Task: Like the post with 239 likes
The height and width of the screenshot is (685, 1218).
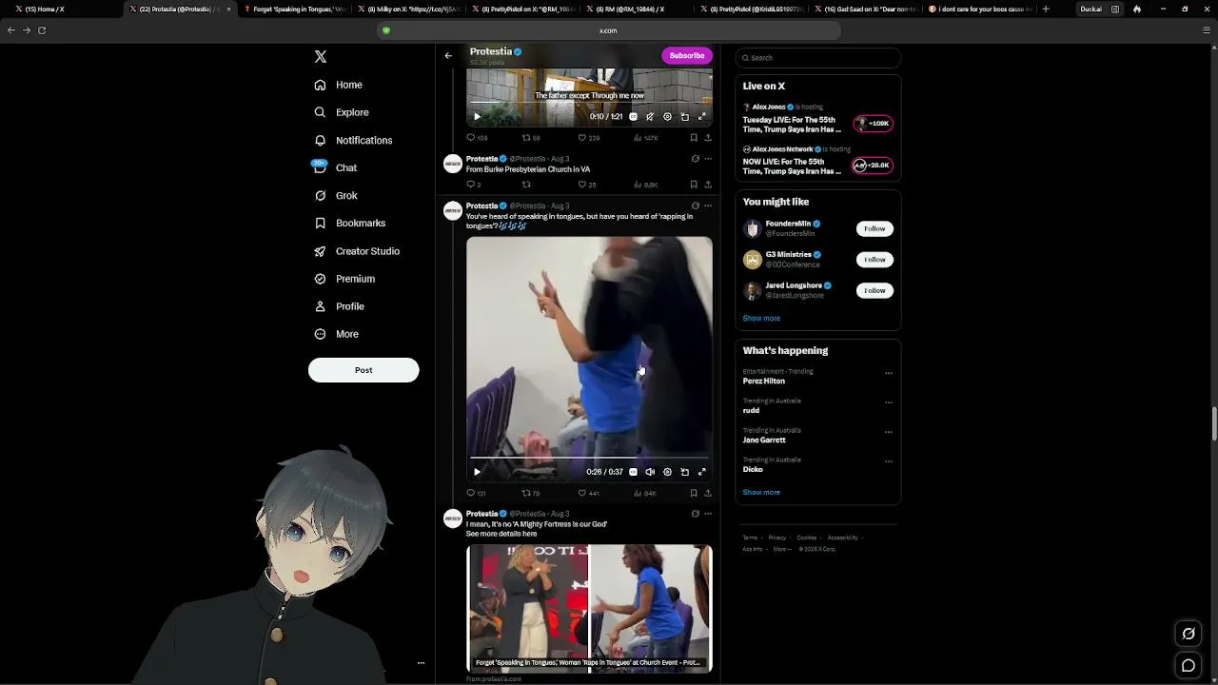Action: tap(588, 138)
